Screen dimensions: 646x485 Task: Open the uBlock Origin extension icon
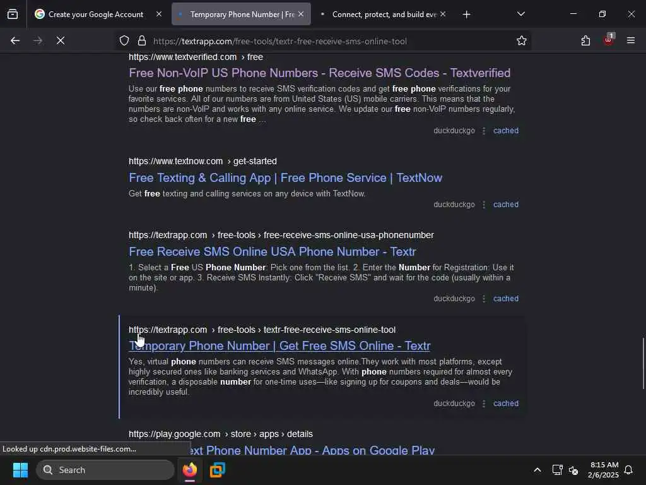coord(608,40)
